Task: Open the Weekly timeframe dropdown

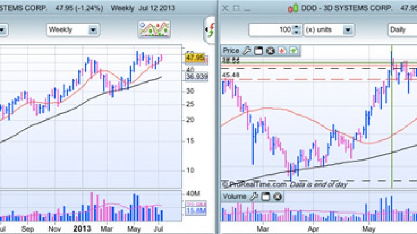Action: pyautogui.click(x=73, y=29)
